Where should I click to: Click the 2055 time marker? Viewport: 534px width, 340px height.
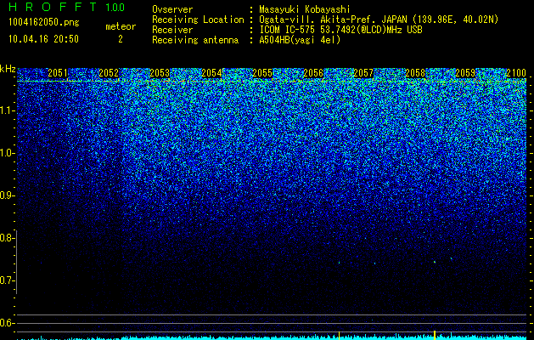(262, 73)
